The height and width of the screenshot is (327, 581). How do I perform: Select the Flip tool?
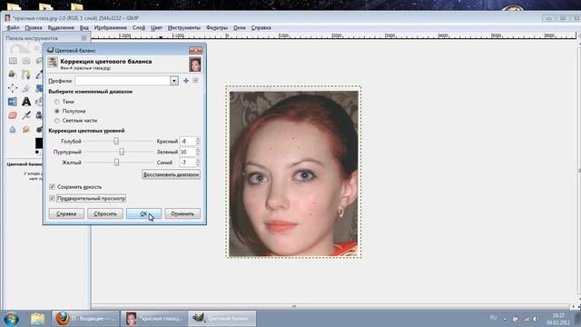(13, 102)
